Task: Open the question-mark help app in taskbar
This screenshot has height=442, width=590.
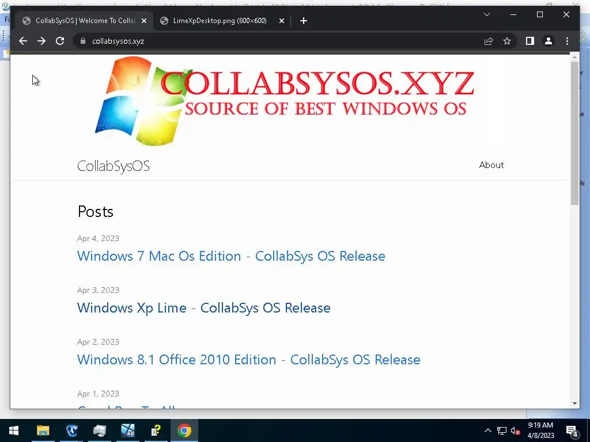Action: [x=156, y=430]
